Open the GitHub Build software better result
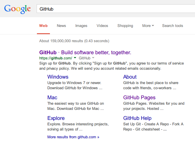The width and height of the screenshot is (195, 144). point(85,52)
